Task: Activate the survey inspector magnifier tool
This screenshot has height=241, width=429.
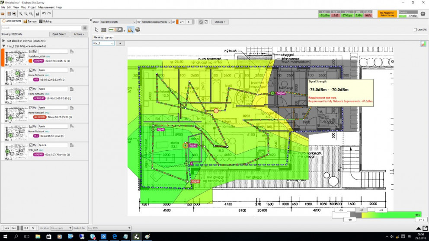Action: pos(130,30)
